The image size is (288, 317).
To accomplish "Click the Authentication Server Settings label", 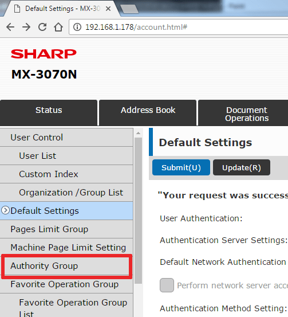I will [x=224, y=240].
